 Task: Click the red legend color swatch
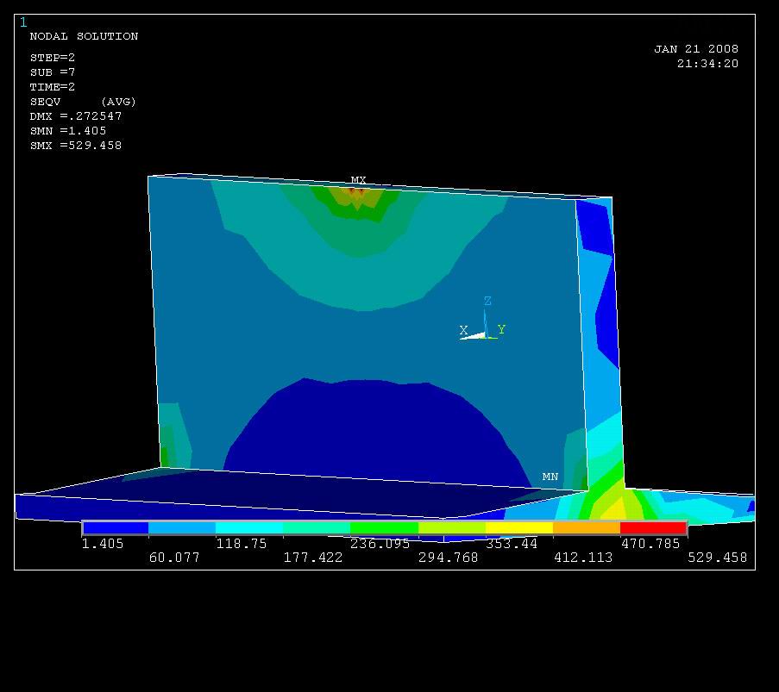click(x=653, y=527)
